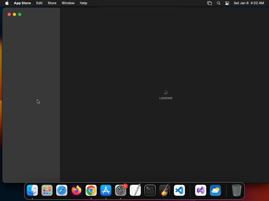269x201 pixels.
Task: Launch Safari from the Dock
Action: 62,190
